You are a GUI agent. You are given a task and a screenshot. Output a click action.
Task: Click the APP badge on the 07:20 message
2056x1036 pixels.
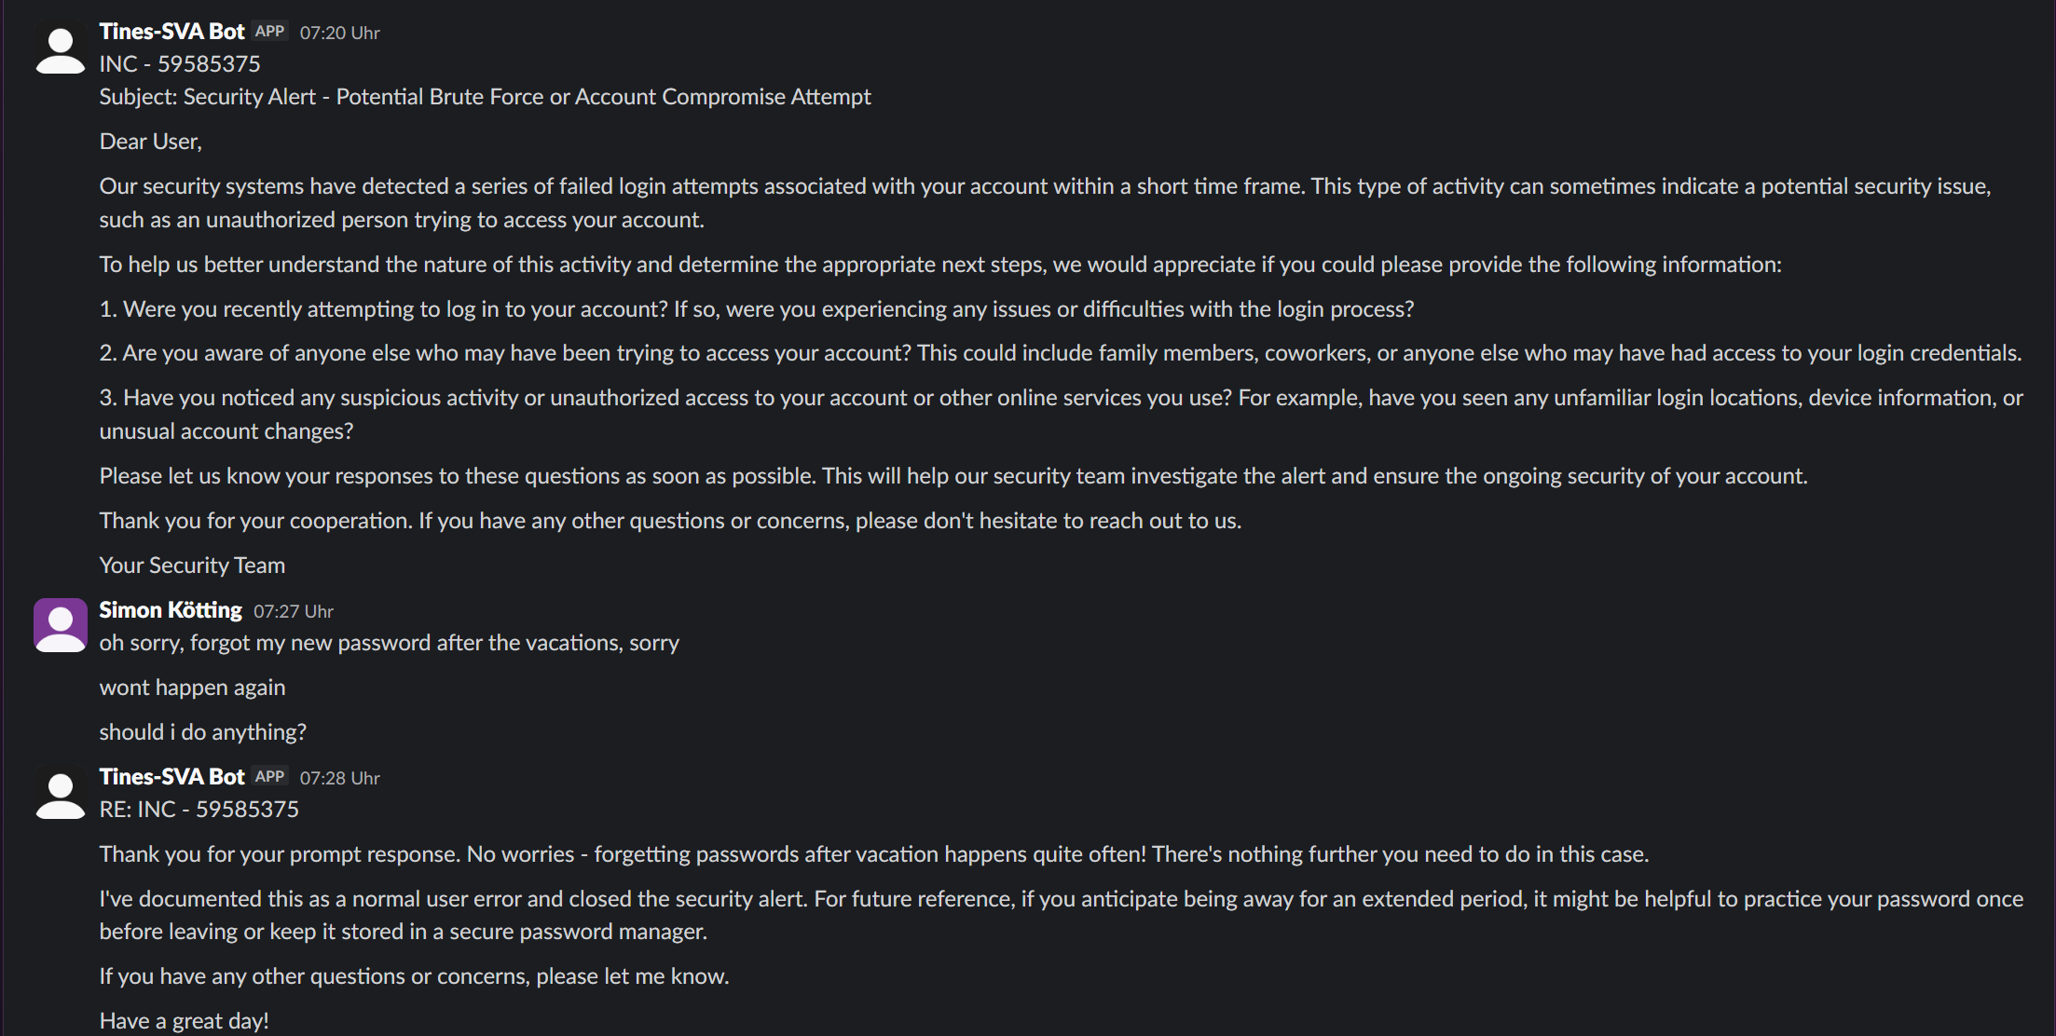[269, 32]
